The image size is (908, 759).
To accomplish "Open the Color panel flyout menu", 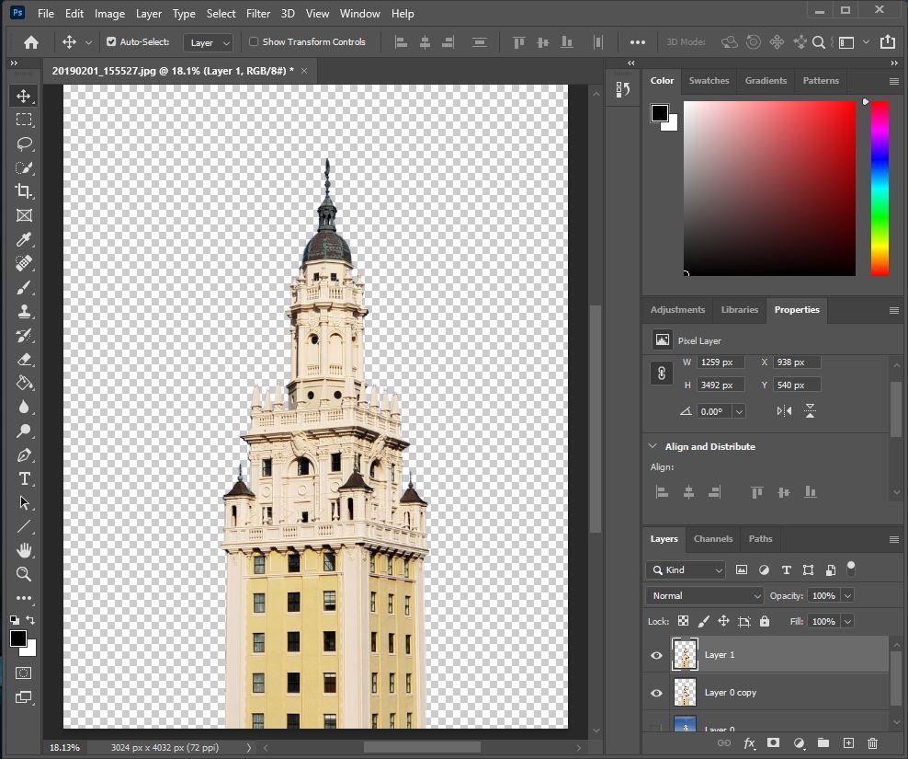I will pos(893,81).
